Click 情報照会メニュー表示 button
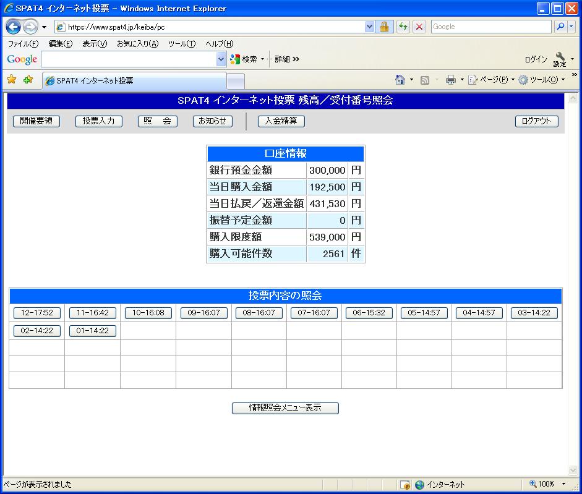Viewport: 582px width, 494px height. tap(285, 408)
